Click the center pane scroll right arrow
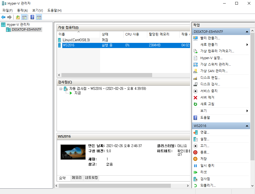 (x=188, y=186)
